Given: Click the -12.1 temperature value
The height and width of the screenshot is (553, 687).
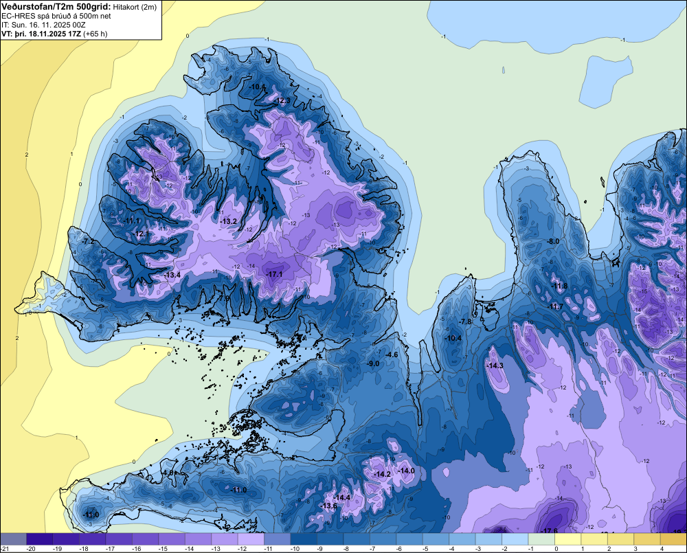Looking at the screenshot, I should tap(141, 234).
